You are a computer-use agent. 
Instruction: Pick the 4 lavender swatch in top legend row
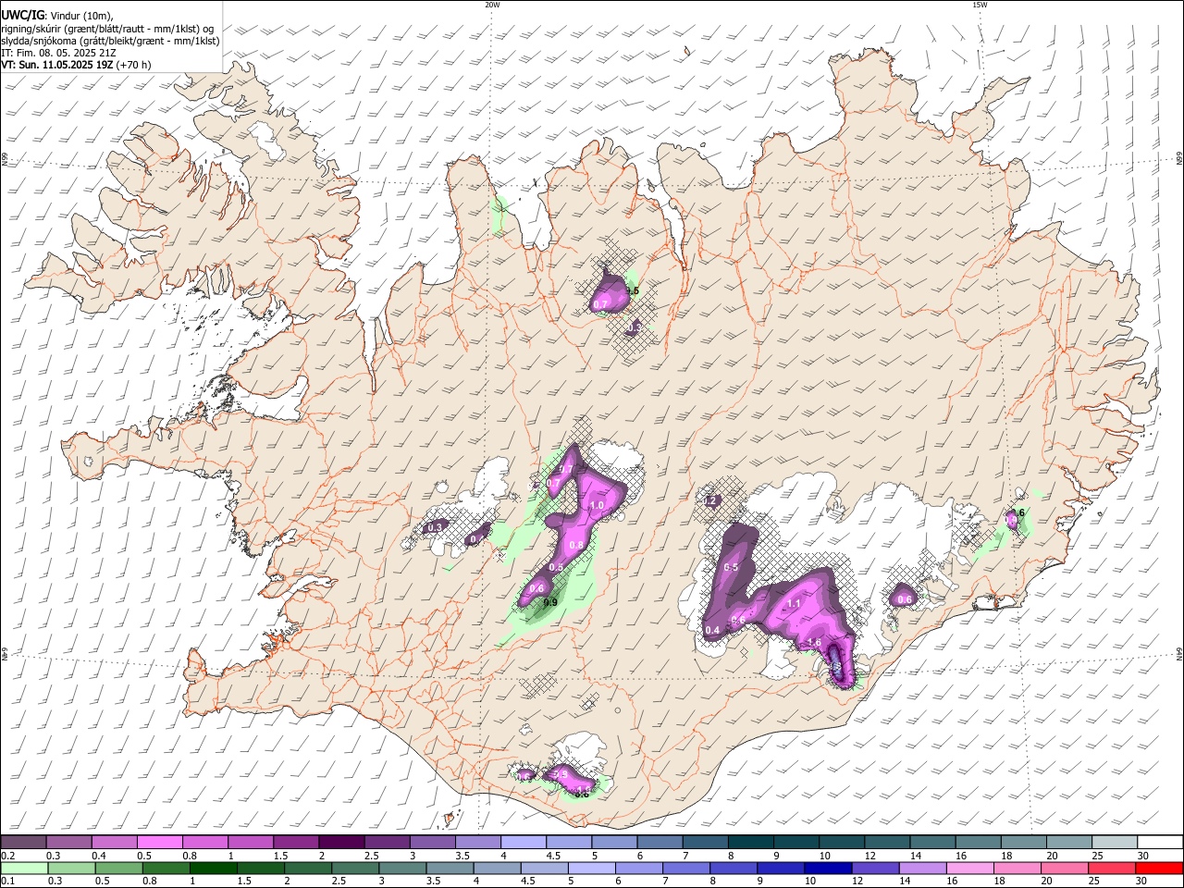coord(522,842)
